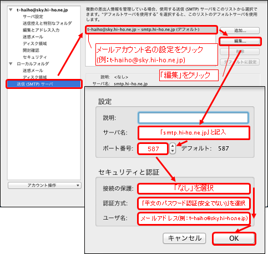Open the 接続の保護 dropdown
Viewport: 268px width, 254px height.
(194, 188)
